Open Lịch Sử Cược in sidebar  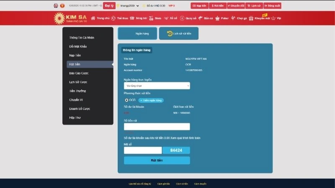[78, 82]
